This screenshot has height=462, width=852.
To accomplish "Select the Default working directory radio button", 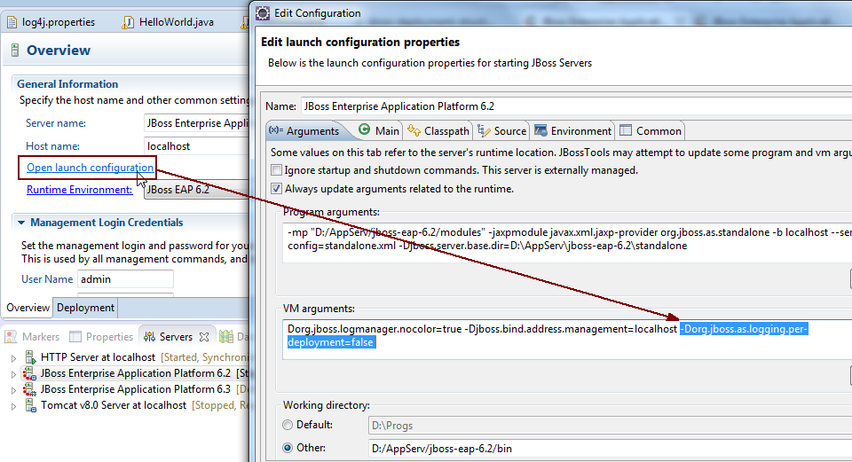I will coord(288,425).
